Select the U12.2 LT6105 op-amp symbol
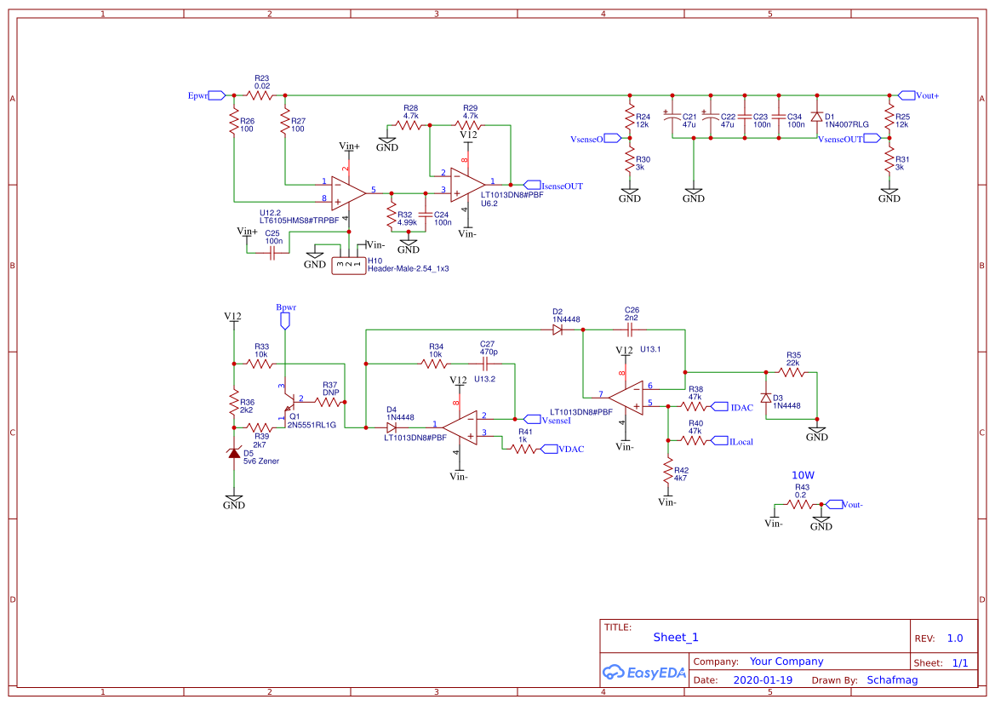The width and height of the screenshot is (995, 705). click(x=348, y=193)
